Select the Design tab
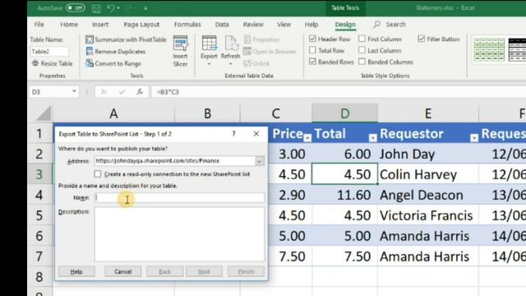Viewport: 526px width, 296px height. click(x=345, y=24)
